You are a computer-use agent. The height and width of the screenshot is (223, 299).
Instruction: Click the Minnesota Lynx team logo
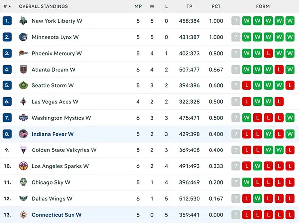[x=23, y=37]
